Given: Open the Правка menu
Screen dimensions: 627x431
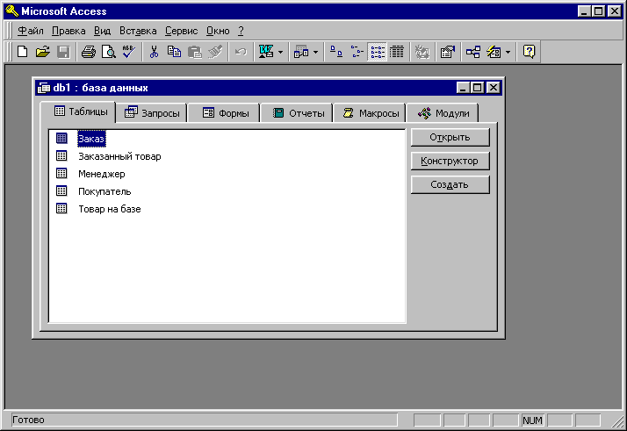Looking at the screenshot, I should coord(68,31).
